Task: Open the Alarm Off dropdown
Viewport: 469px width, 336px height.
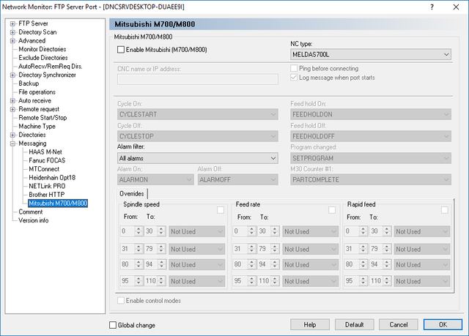Action: click(237, 180)
